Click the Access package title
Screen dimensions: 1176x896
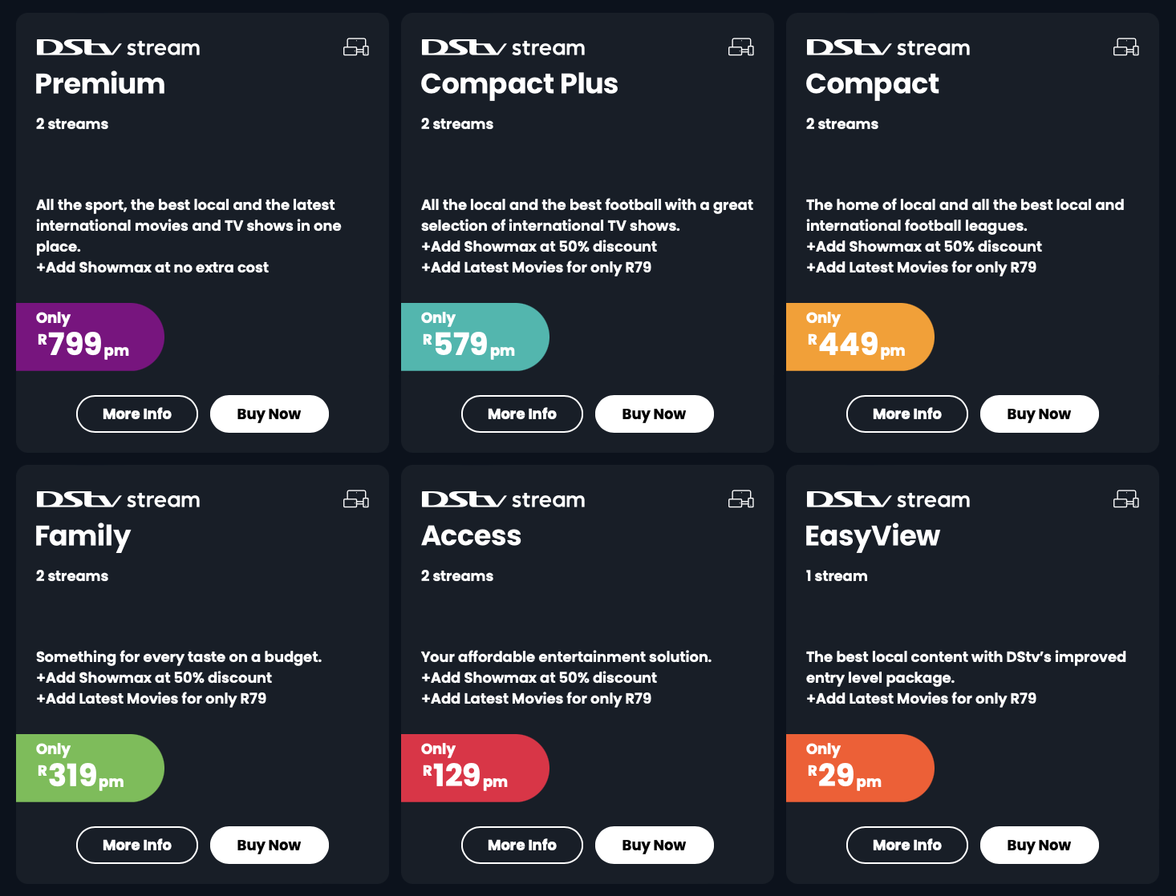coord(472,535)
